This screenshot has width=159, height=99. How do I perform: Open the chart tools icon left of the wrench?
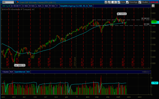[106, 2]
